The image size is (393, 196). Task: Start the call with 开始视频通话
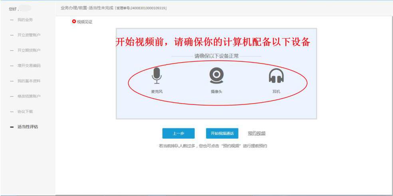(x=222, y=133)
